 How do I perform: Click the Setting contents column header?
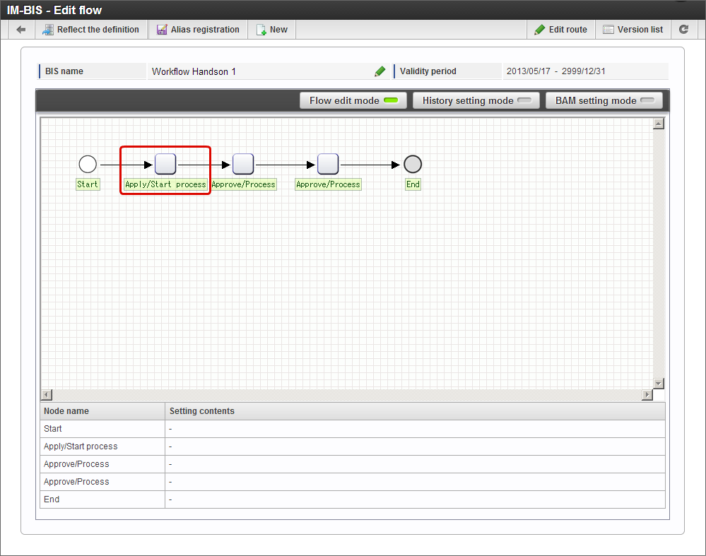click(415, 411)
